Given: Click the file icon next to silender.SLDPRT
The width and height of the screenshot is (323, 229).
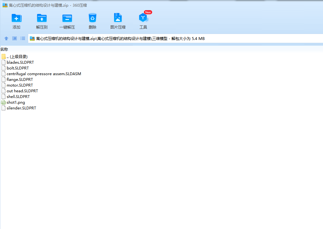Looking at the screenshot, I should [x=3, y=108].
